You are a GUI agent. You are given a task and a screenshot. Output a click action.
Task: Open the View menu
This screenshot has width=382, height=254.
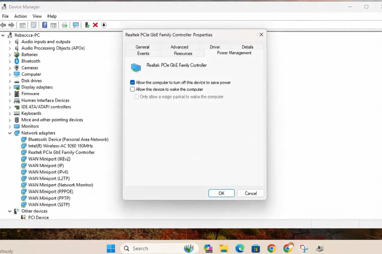click(37, 16)
